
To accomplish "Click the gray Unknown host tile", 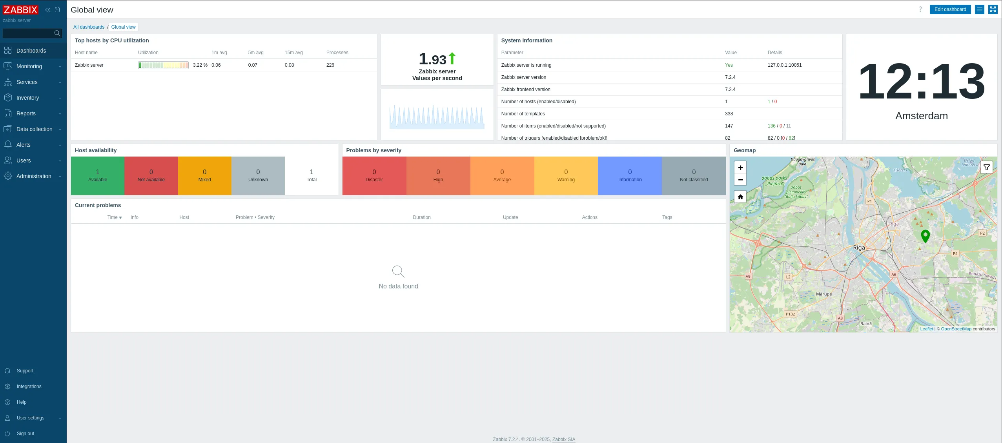I will [x=258, y=176].
